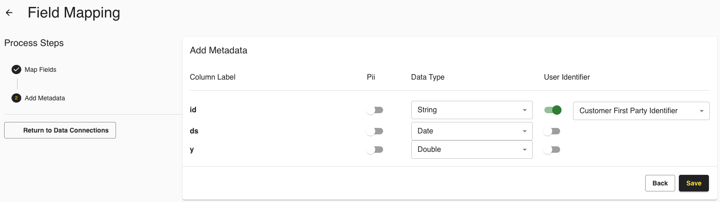Click the Map Fields checkmark icon
The width and height of the screenshot is (720, 202).
pos(16,69)
